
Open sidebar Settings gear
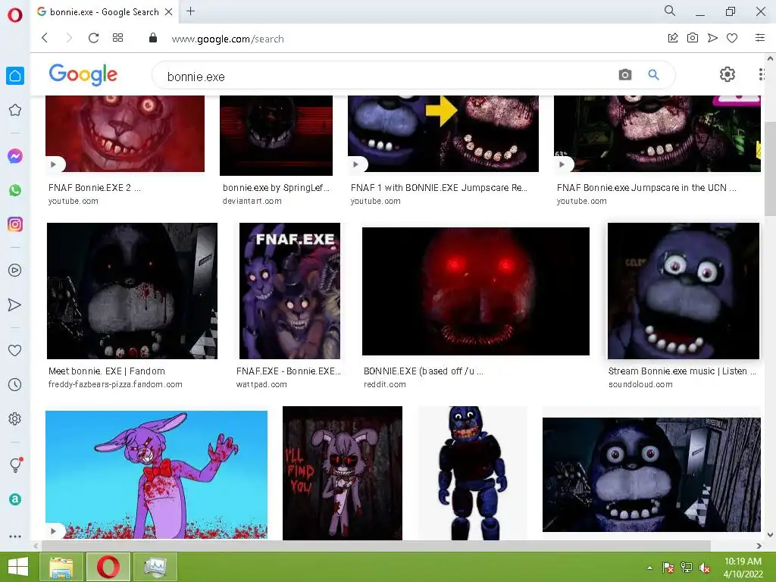click(x=15, y=418)
